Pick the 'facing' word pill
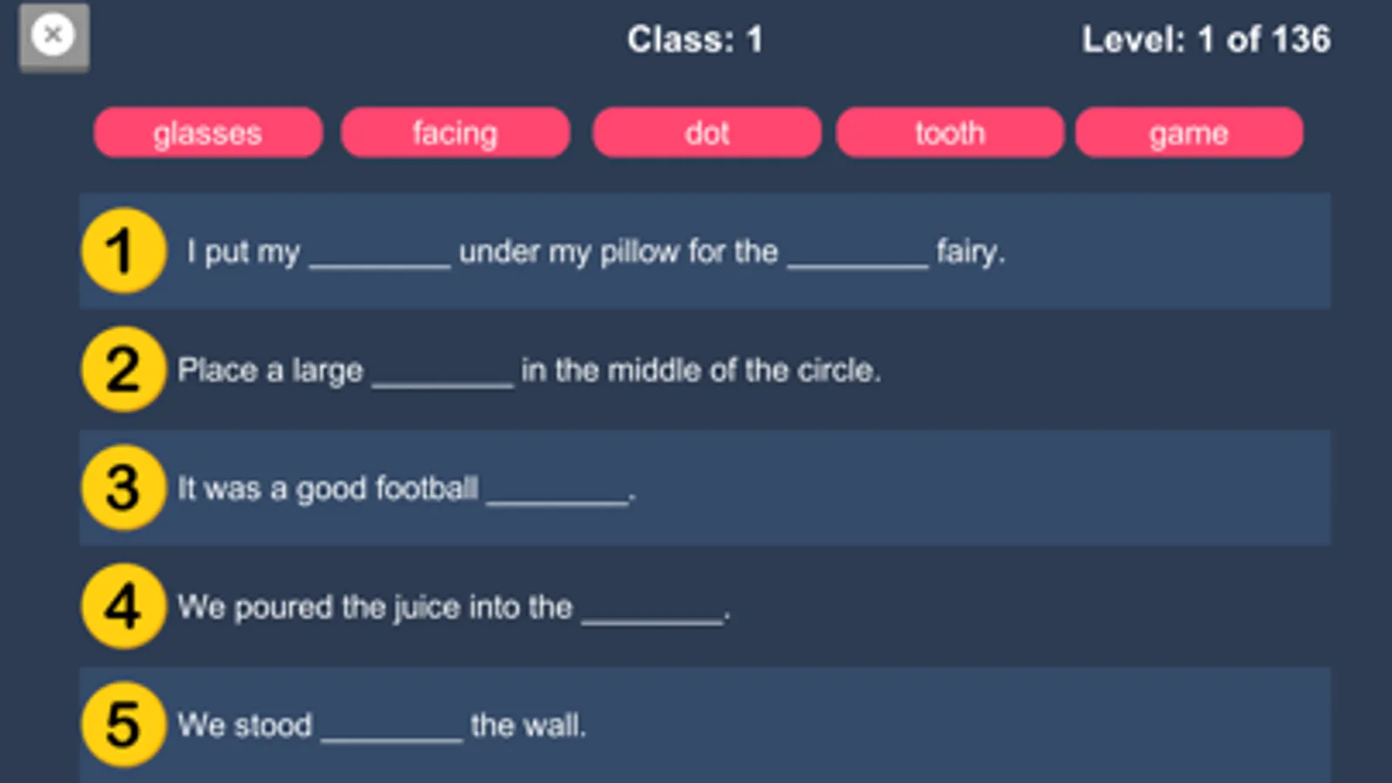This screenshot has width=1392, height=783. coord(455,133)
